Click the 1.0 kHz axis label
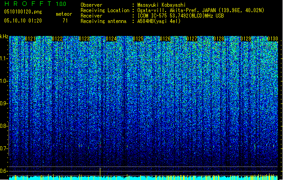This screenshot has height=180, width=283. click(3, 81)
